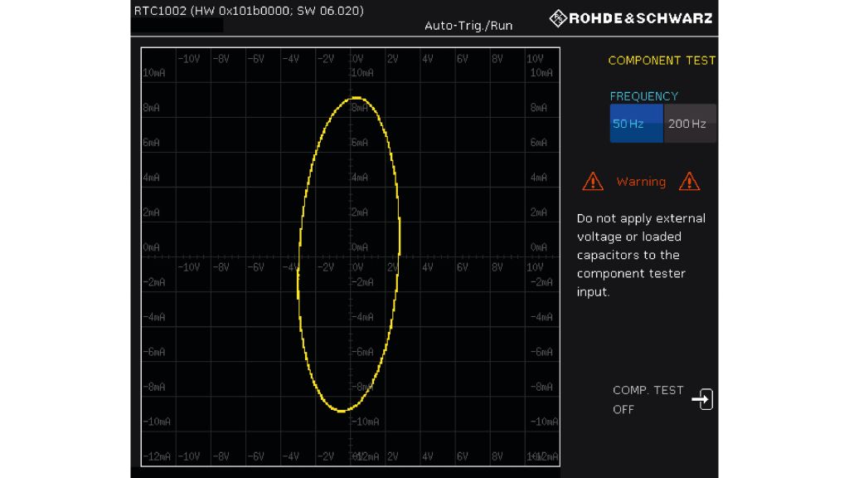Click the 8mA label on the center axis
The image size is (849, 478).
click(x=359, y=108)
